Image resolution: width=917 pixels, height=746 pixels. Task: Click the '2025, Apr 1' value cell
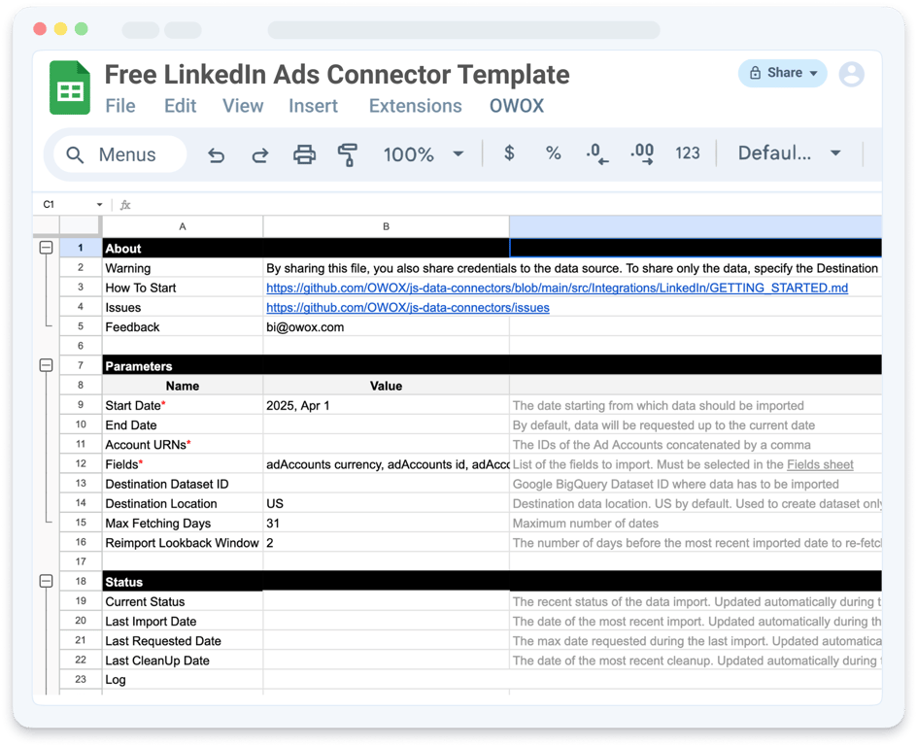click(x=386, y=405)
